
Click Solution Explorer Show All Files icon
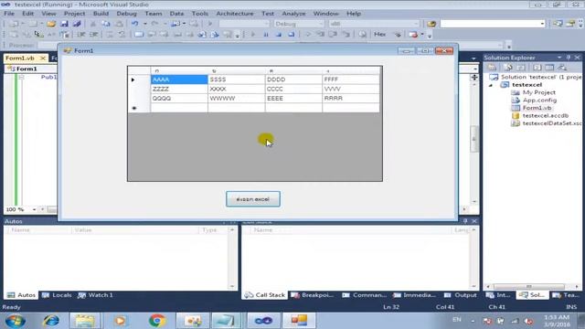point(508,68)
